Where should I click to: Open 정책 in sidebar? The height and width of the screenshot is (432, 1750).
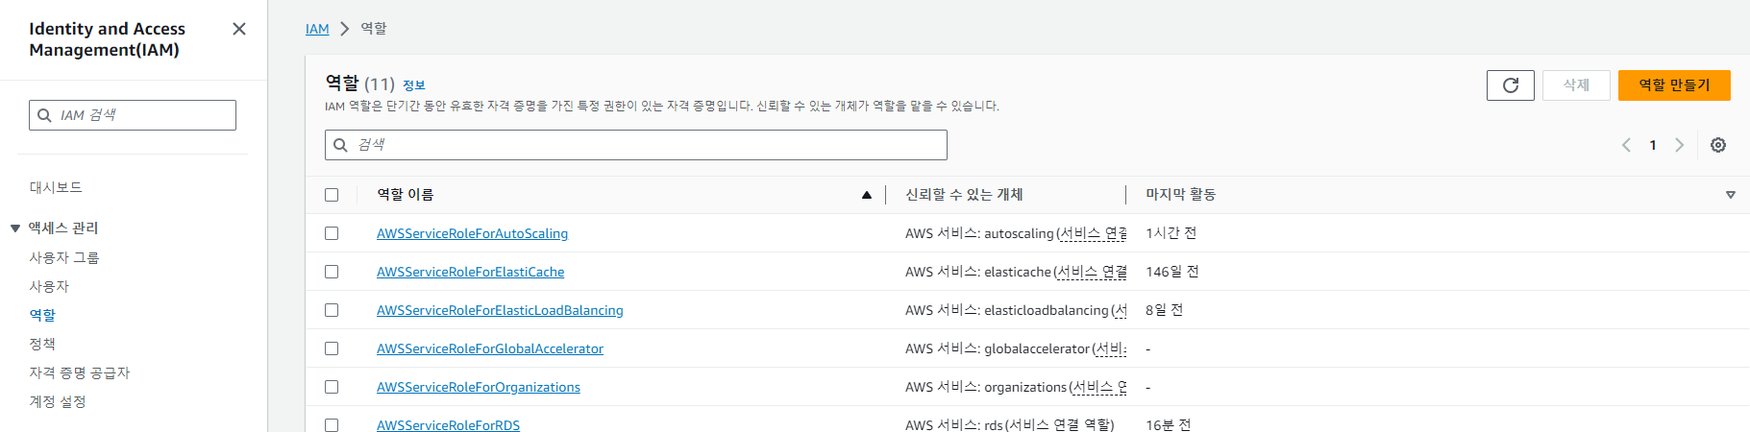click(x=42, y=344)
